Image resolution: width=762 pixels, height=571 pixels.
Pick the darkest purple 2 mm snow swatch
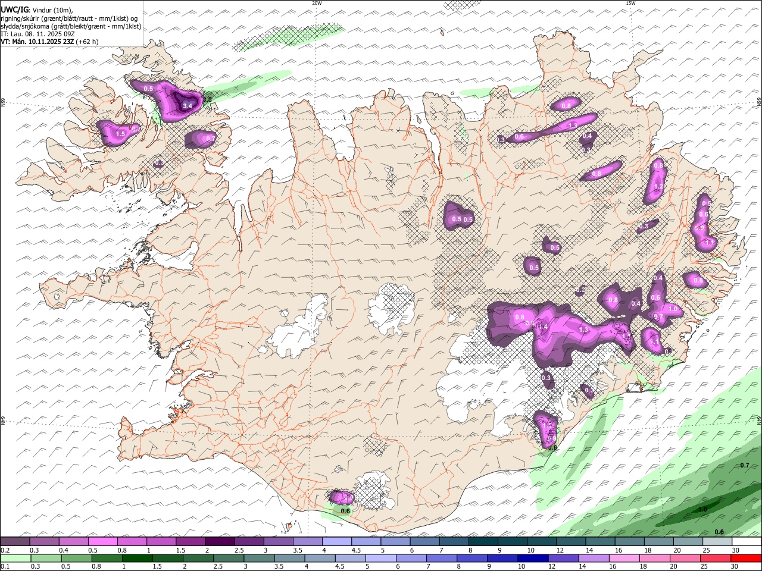tap(220, 542)
